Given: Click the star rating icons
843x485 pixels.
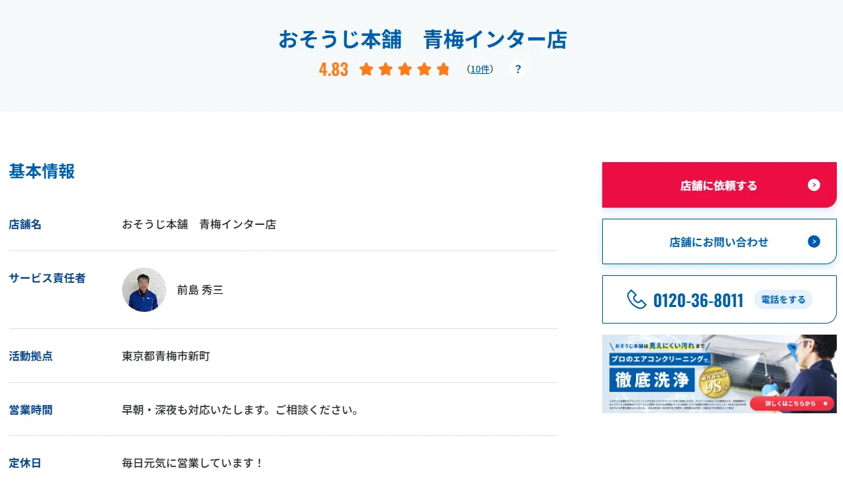Looking at the screenshot, I should click(405, 69).
